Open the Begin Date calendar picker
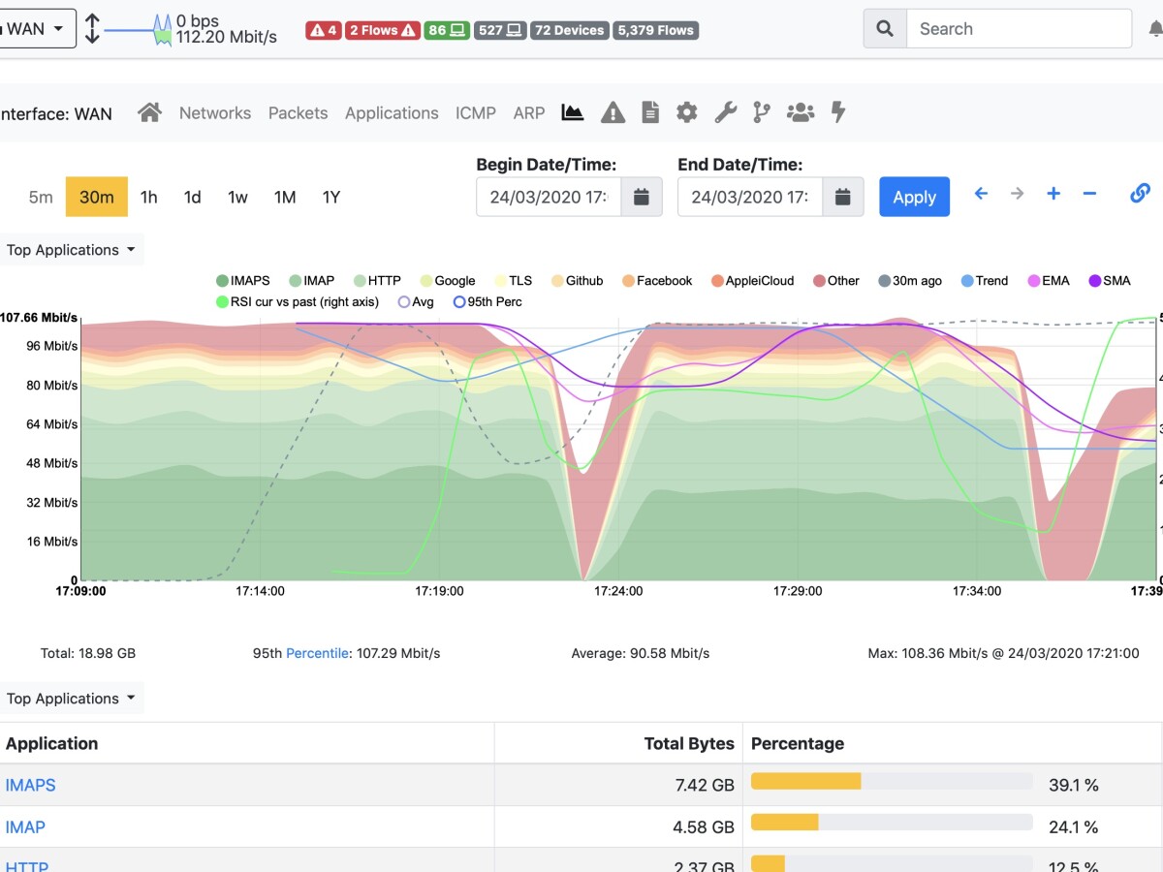The height and width of the screenshot is (872, 1163). pyautogui.click(x=642, y=197)
